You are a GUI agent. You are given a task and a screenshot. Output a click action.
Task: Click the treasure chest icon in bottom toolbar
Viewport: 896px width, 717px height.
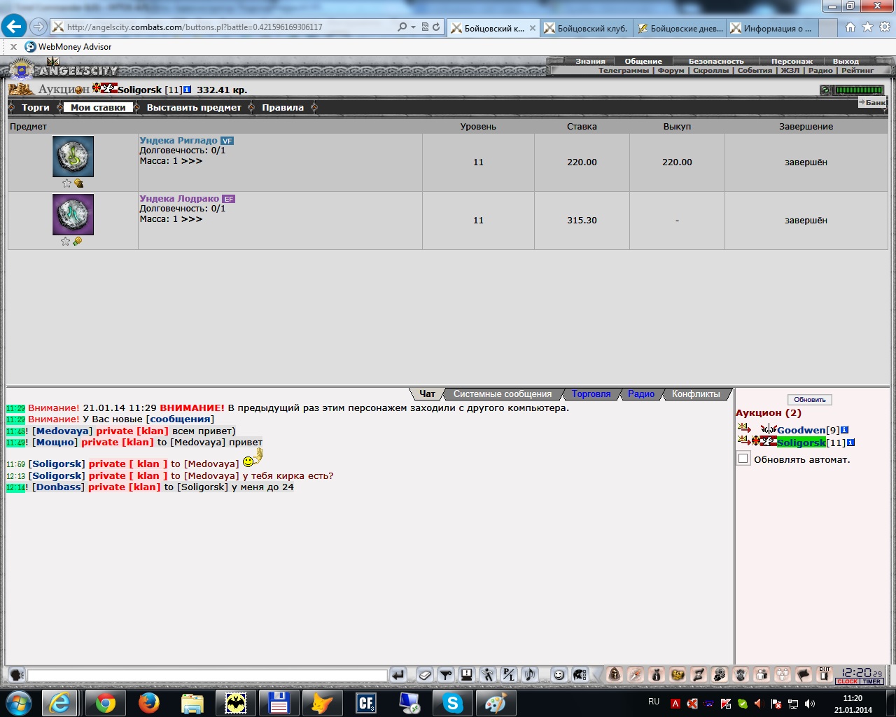(678, 675)
